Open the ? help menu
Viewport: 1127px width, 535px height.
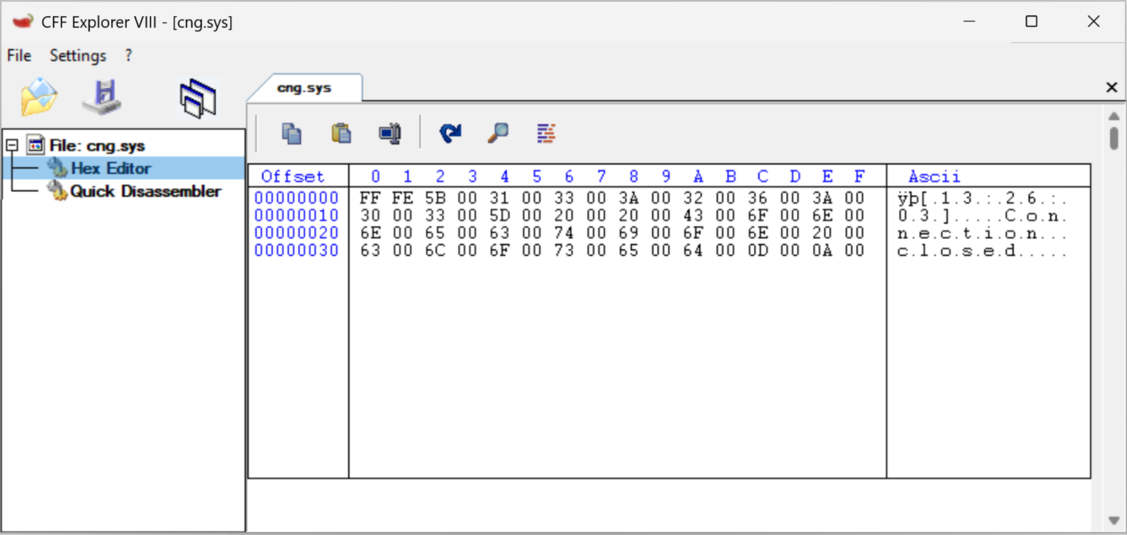click(x=128, y=55)
